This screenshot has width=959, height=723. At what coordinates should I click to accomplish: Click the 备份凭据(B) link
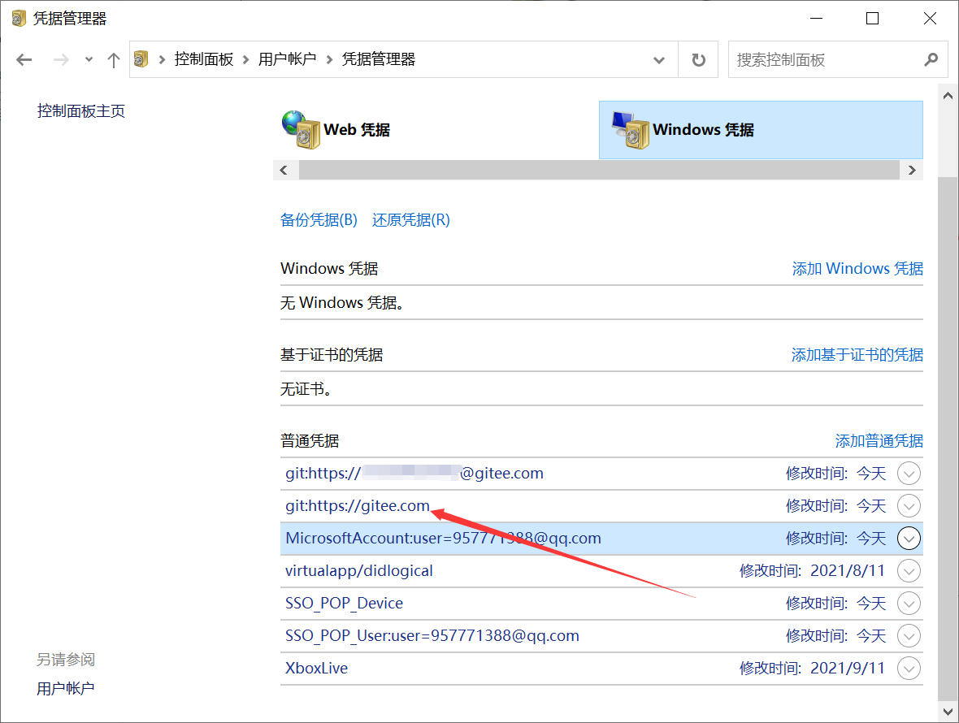click(319, 219)
